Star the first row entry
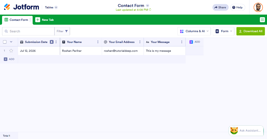The height and width of the screenshot is (139, 267). pyautogui.click(x=11, y=51)
